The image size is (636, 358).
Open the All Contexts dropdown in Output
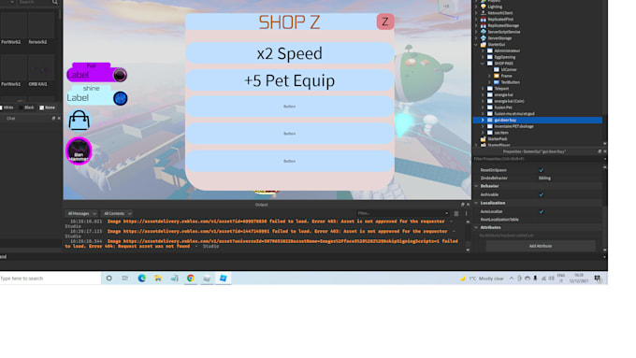point(117,213)
